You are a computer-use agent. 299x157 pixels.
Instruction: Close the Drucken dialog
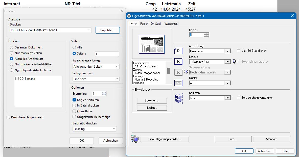click(x=122, y=11)
